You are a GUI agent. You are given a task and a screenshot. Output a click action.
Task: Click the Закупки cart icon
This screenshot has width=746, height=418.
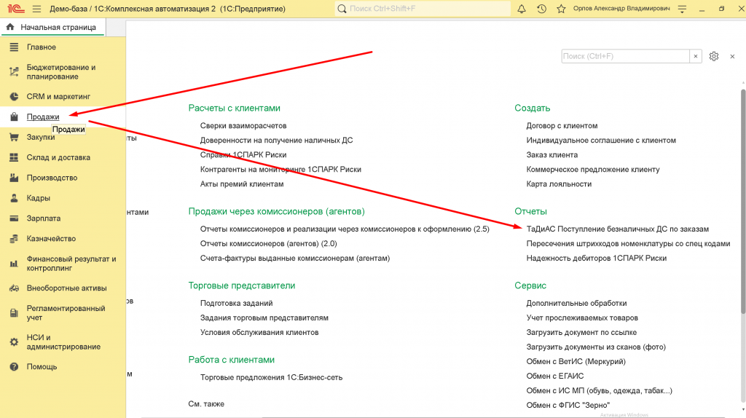14,137
